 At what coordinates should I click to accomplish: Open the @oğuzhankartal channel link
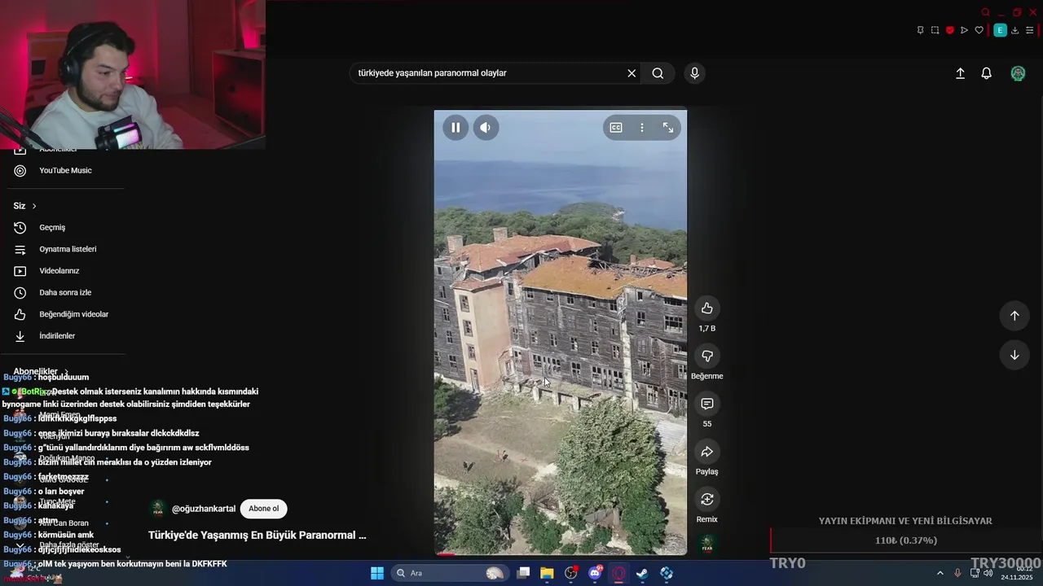204,509
